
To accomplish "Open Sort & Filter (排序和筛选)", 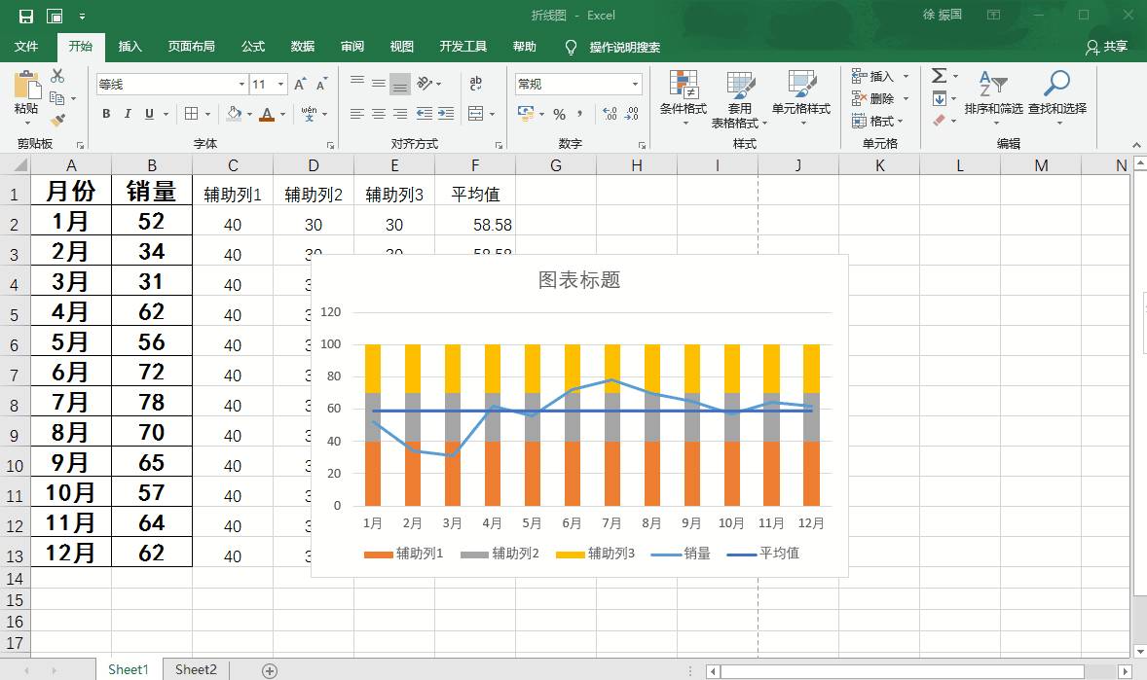I will tap(993, 98).
